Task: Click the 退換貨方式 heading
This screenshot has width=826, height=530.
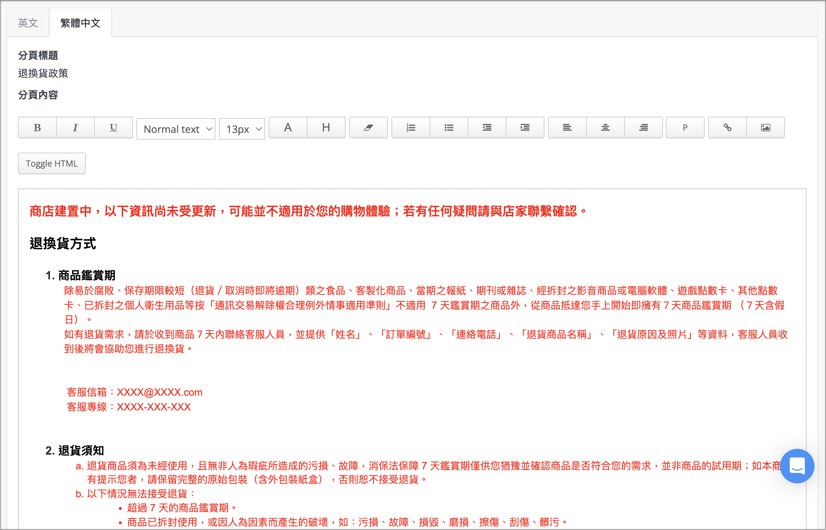Action: click(63, 243)
